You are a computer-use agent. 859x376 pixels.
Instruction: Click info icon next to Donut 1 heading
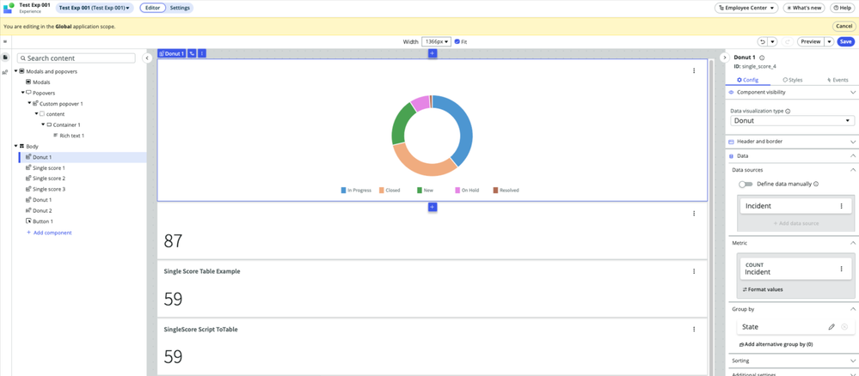coord(762,58)
